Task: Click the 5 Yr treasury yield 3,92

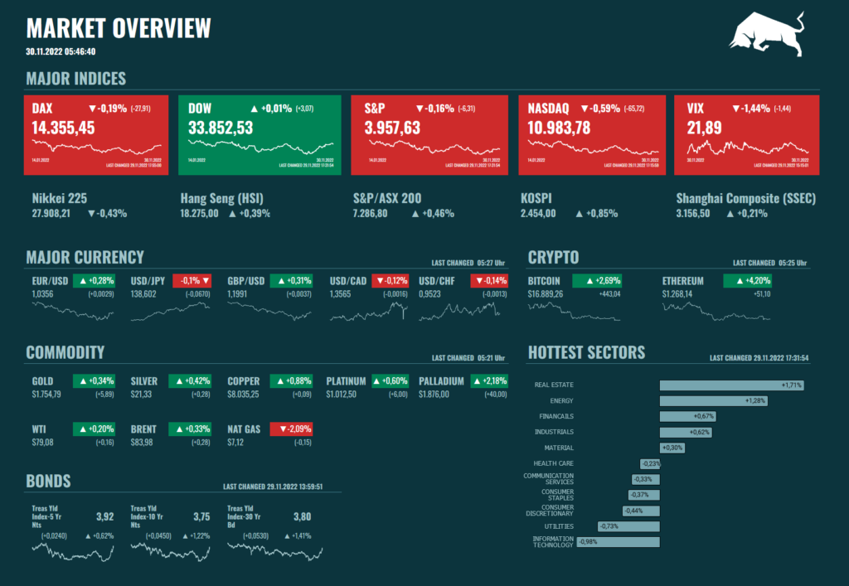Action: pos(105,517)
